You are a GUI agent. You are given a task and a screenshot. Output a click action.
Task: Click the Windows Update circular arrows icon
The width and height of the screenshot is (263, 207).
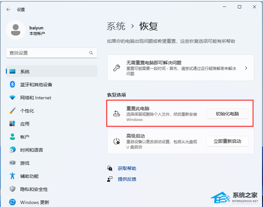[12, 202]
